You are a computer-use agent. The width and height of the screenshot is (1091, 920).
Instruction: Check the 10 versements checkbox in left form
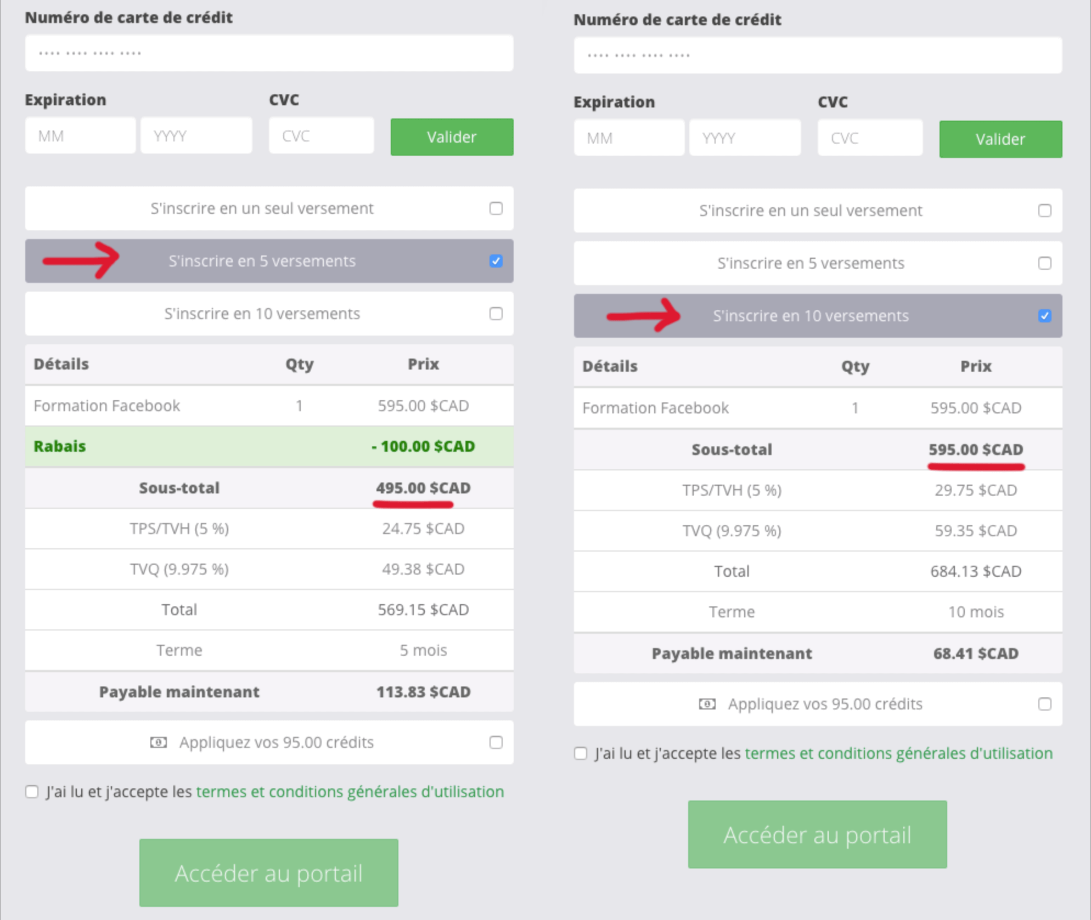click(496, 314)
